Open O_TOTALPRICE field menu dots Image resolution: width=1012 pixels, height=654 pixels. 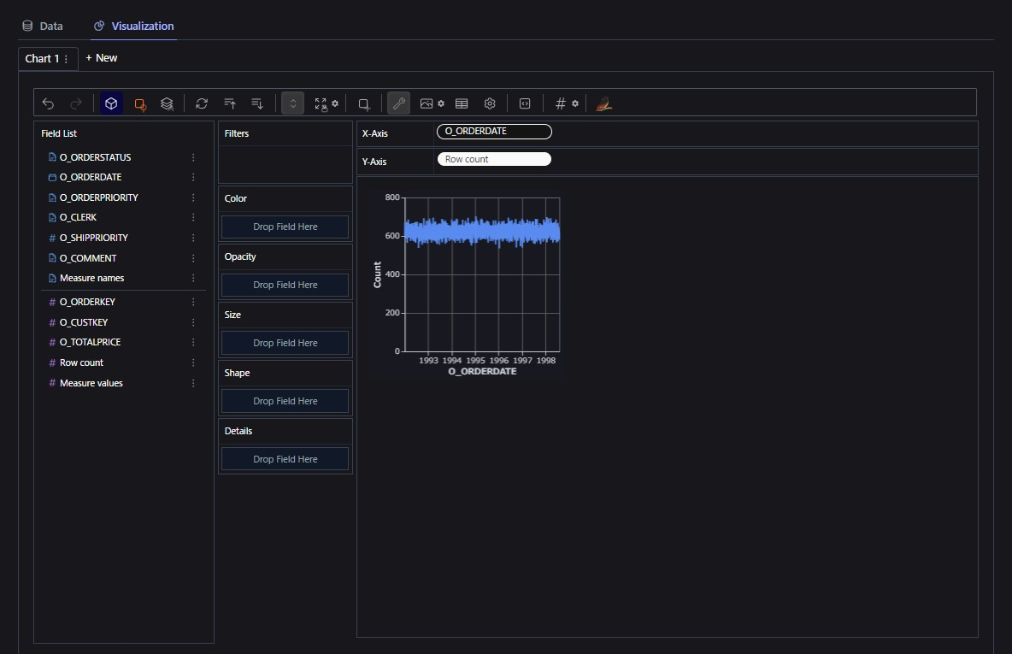point(193,342)
